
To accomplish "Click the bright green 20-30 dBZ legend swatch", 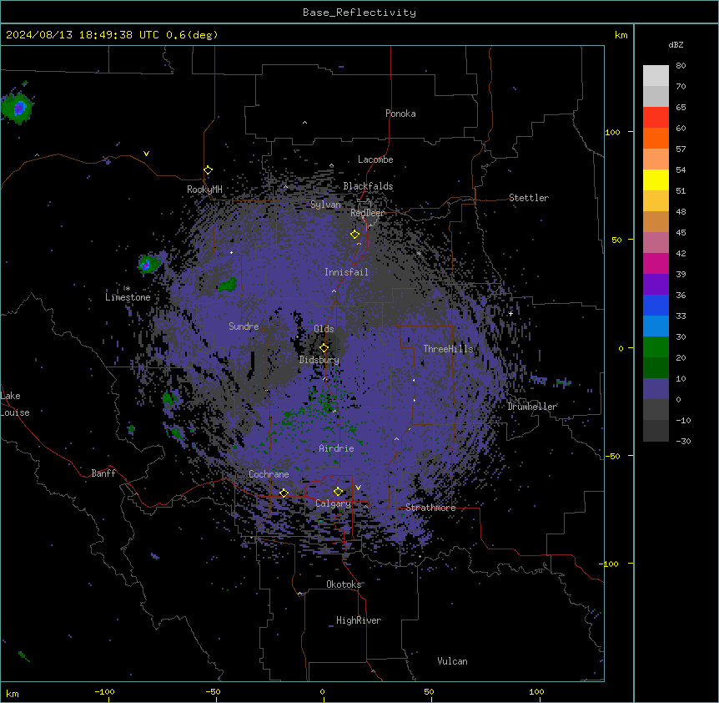I will [656, 347].
